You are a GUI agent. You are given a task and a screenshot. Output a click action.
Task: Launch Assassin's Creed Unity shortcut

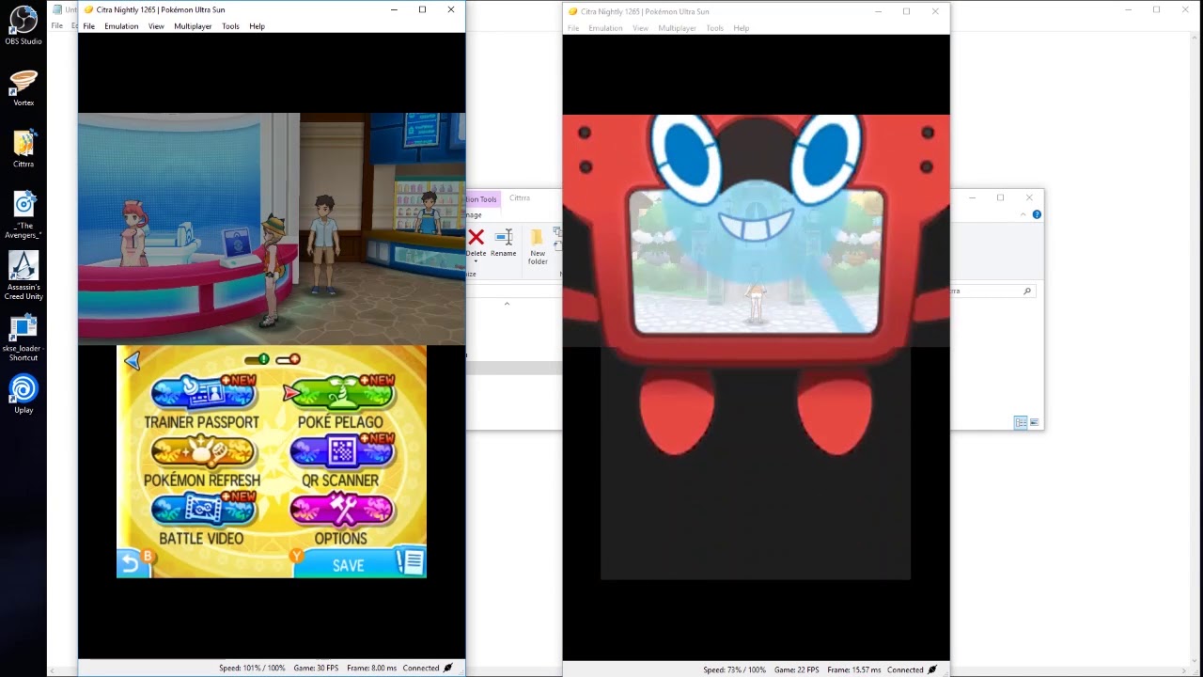23,276
